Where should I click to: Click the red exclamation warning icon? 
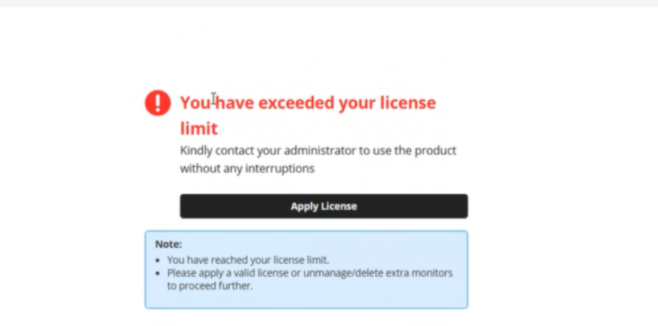(x=157, y=103)
